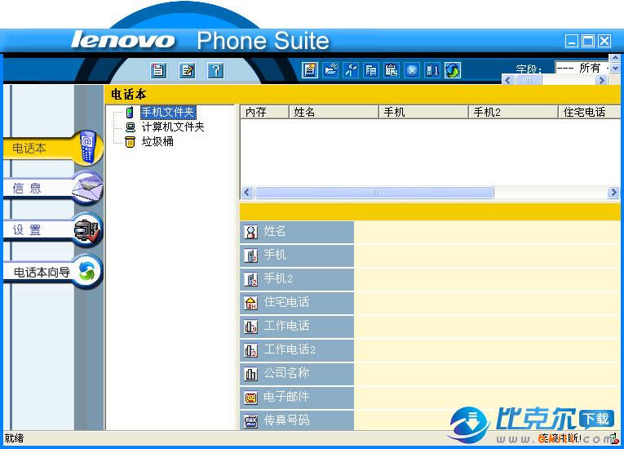
Task: Click the new contact entry icon
Action: point(310,70)
